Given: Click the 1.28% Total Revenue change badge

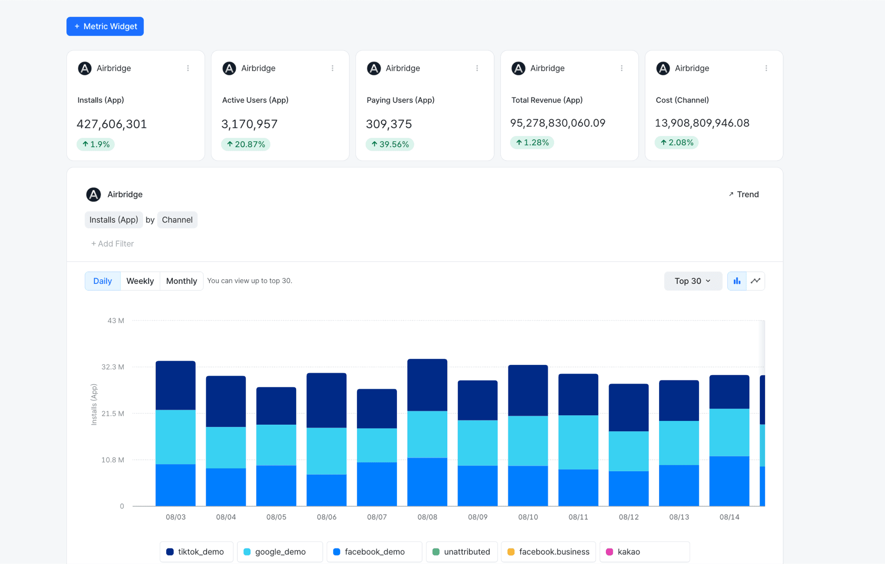Looking at the screenshot, I should 532,142.
